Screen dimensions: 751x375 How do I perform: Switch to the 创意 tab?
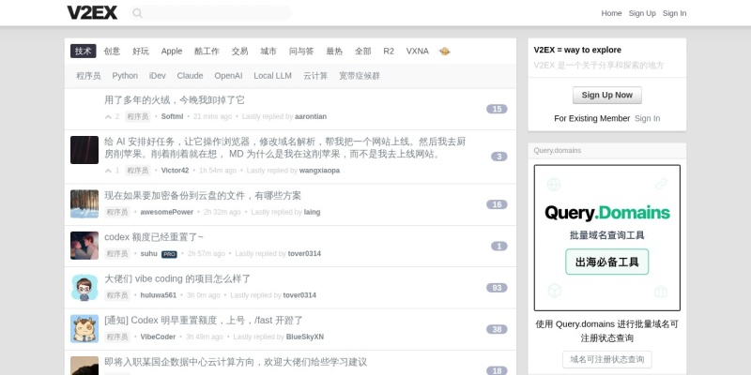coord(112,52)
